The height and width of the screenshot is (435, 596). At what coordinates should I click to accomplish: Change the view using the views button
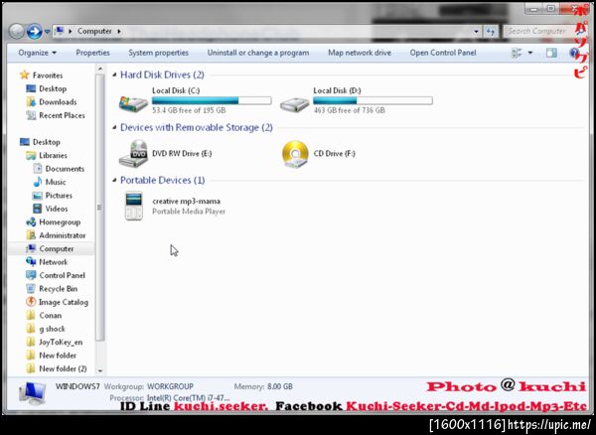(517, 53)
